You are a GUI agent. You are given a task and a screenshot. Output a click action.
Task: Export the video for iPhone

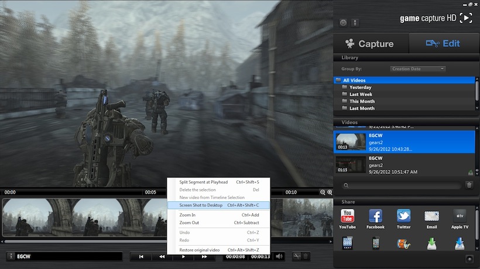coord(376,243)
